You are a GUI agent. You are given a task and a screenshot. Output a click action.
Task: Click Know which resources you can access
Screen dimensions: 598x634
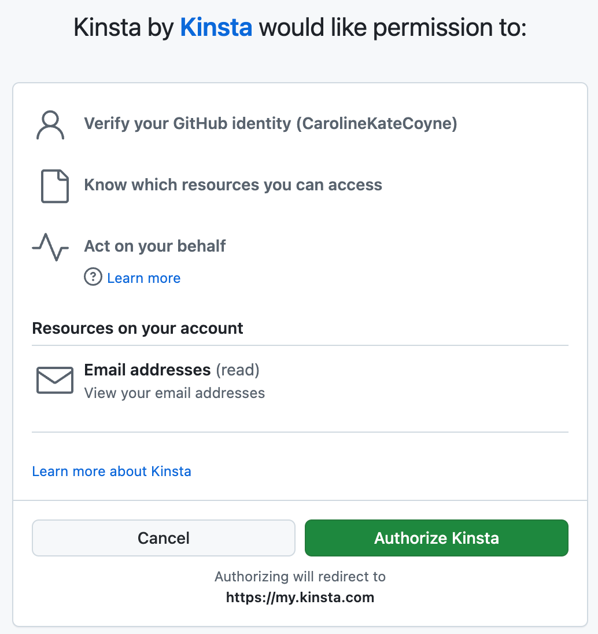click(x=233, y=185)
